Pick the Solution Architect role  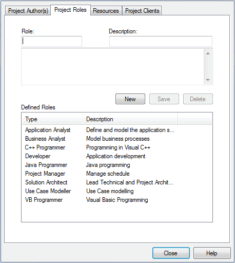click(x=46, y=182)
